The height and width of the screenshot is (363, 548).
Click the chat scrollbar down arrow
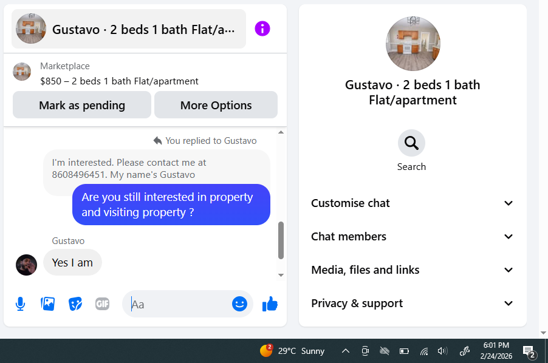coord(281,275)
